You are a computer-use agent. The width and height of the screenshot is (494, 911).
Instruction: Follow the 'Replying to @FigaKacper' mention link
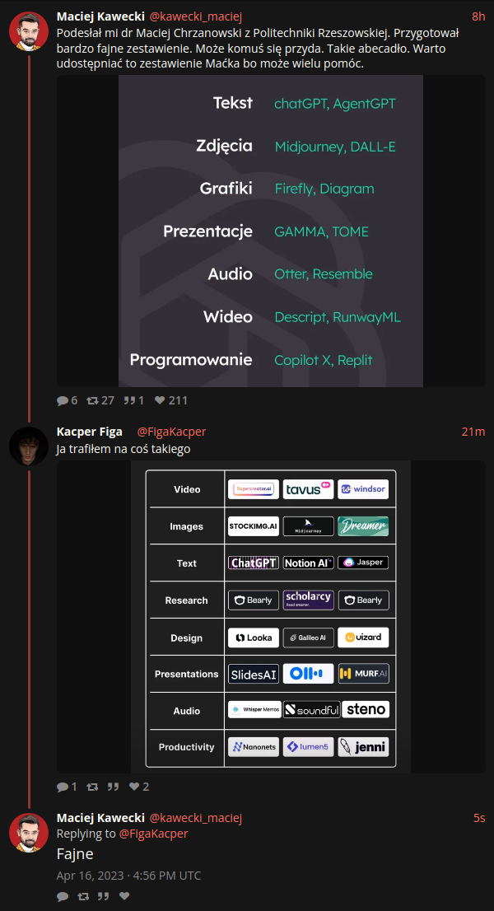pos(153,833)
